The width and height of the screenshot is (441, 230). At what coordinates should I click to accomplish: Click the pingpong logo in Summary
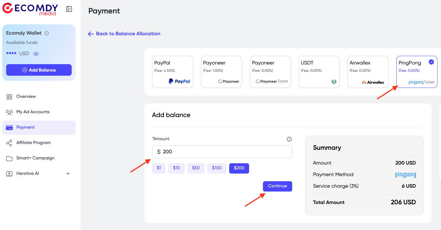406,175
